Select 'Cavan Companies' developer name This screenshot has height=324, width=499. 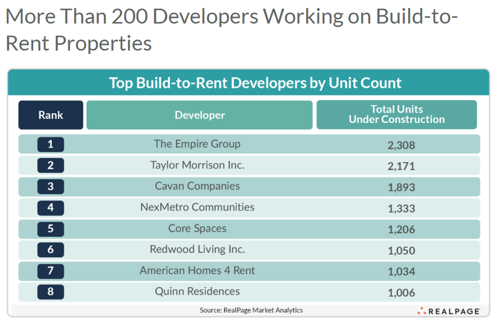(198, 186)
